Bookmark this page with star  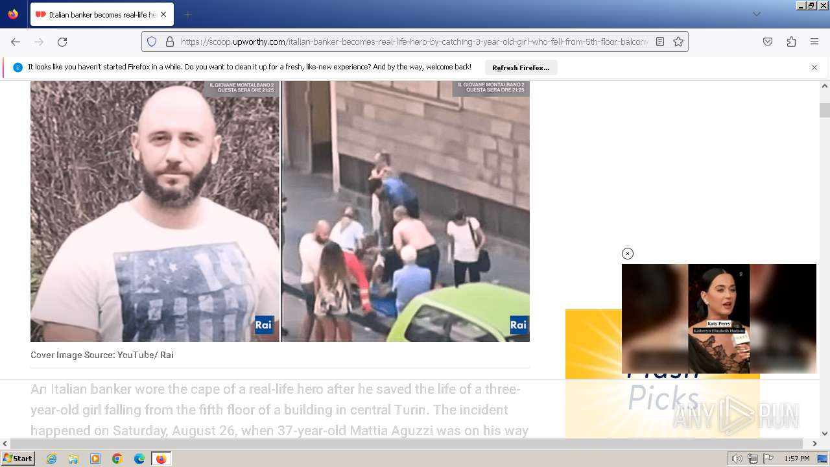coord(678,42)
